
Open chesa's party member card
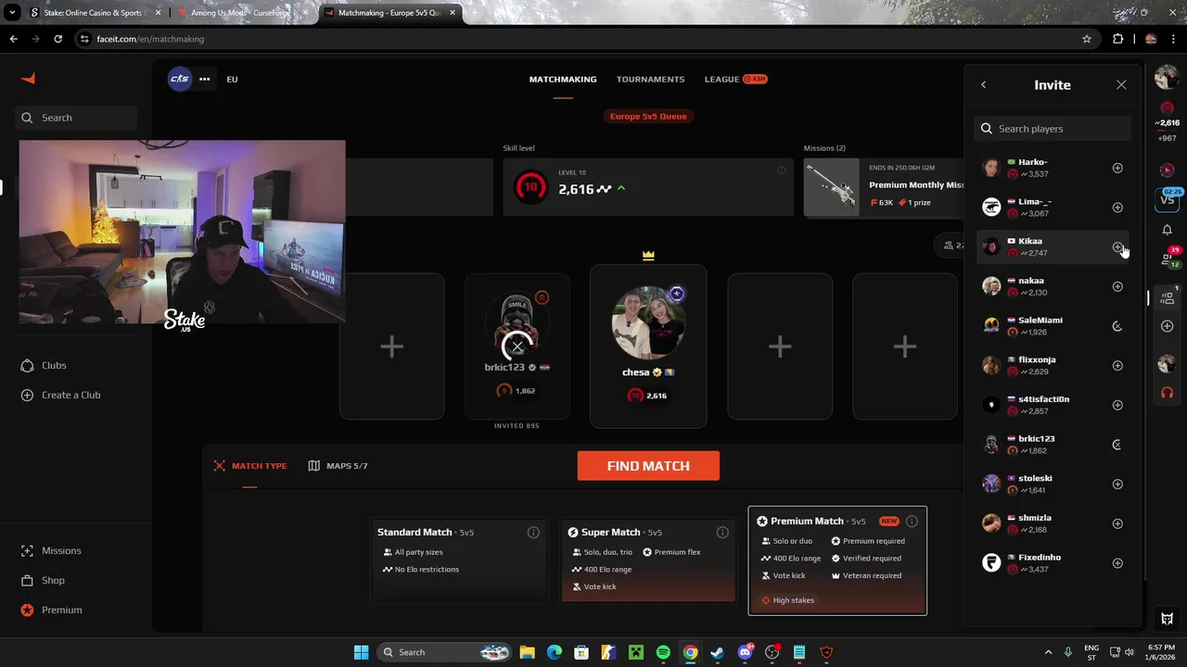(648, 346)
